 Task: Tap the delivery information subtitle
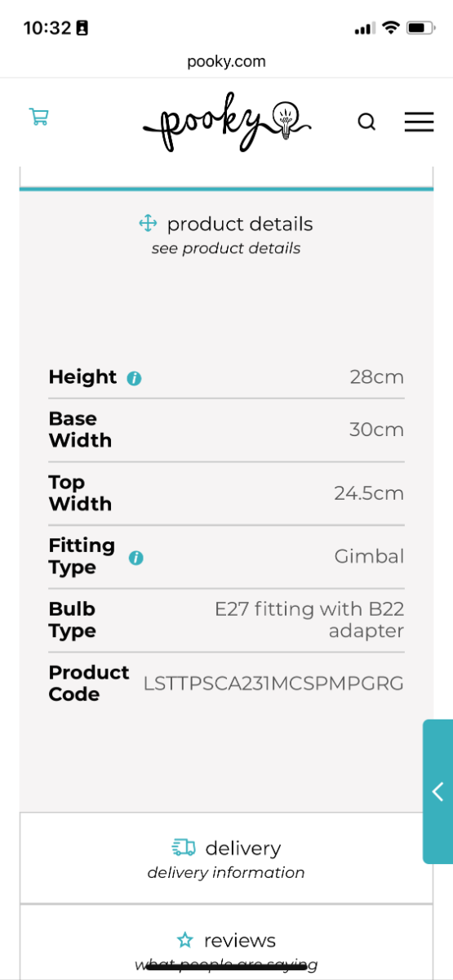pyautogui.click(x=226, y=872)
